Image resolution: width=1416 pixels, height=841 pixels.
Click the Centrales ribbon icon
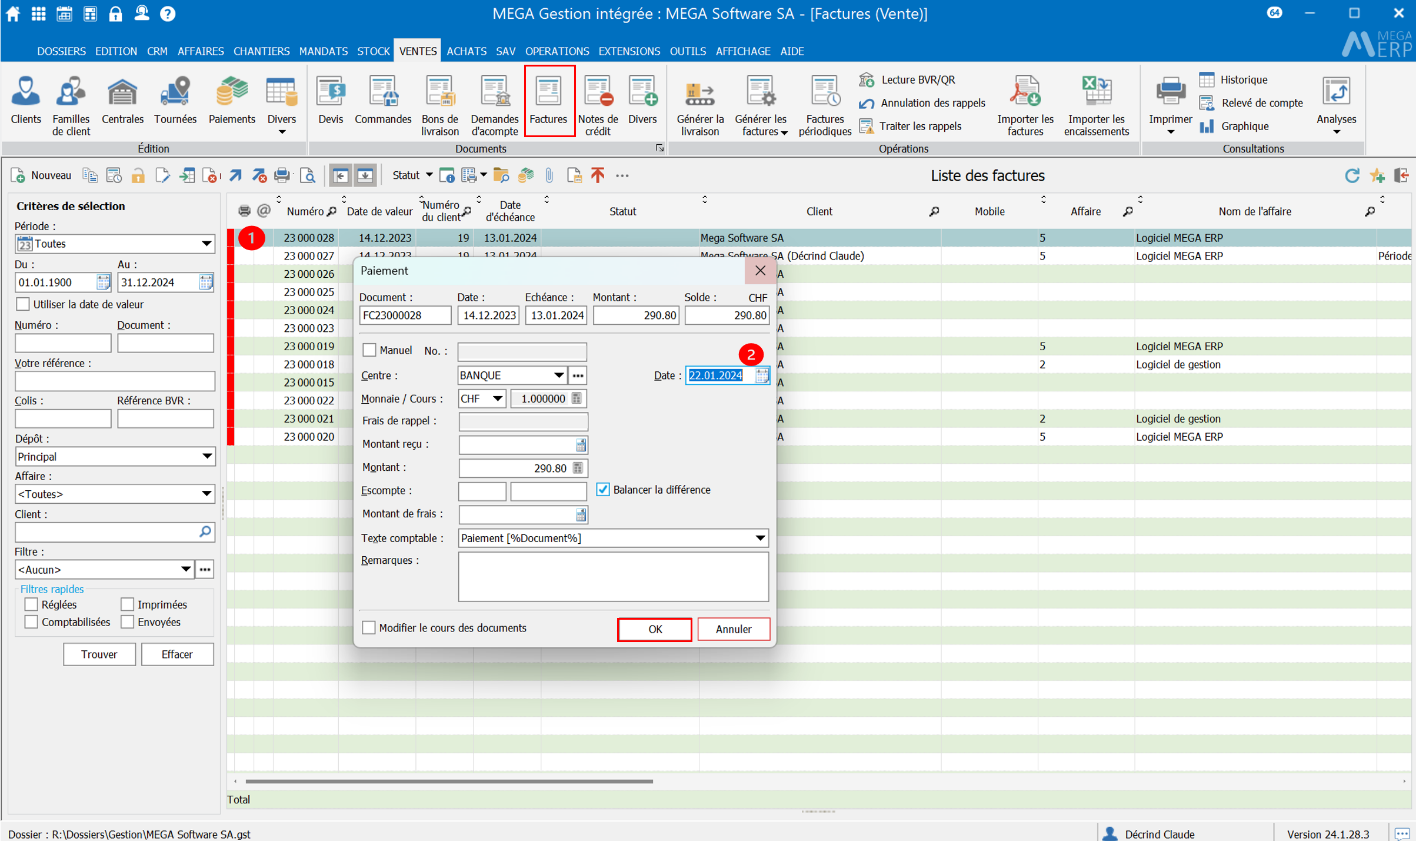pos(122,101)
